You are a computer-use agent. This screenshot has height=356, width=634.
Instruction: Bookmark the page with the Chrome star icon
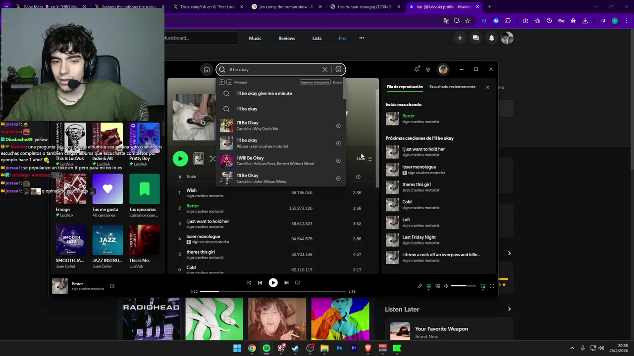tap(467, 21)
